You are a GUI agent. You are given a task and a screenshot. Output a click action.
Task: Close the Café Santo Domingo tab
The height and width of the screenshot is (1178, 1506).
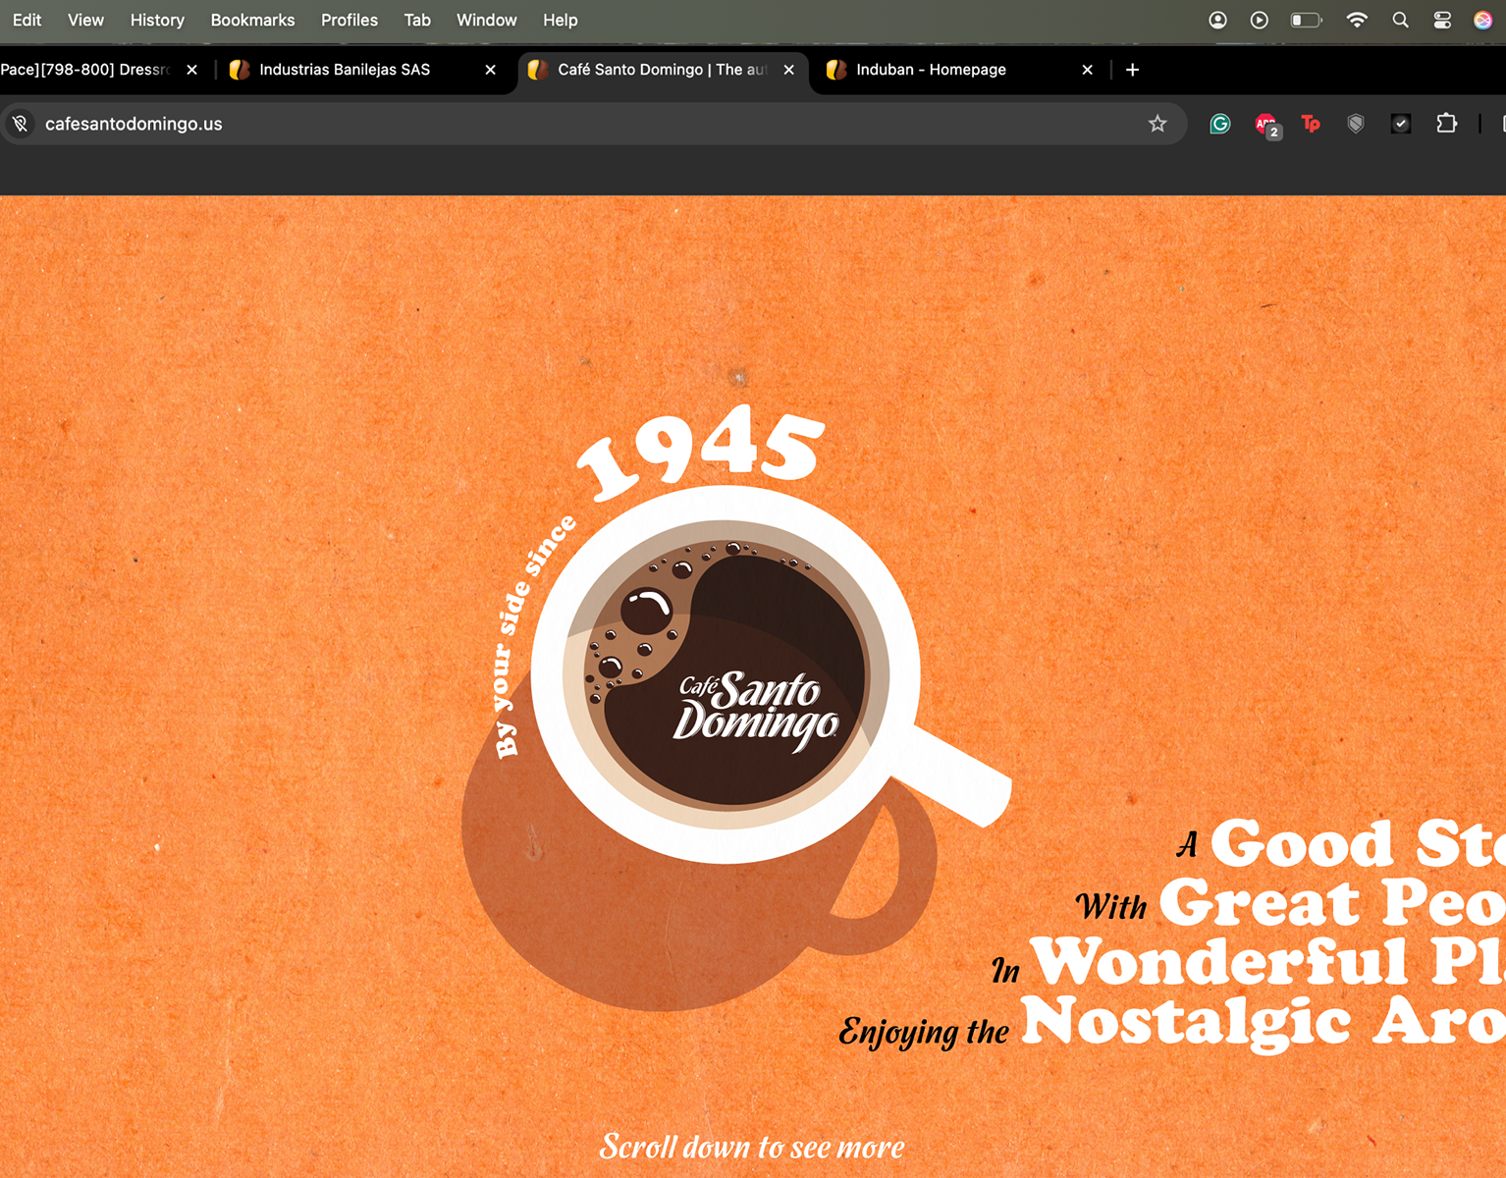click(x=788, y=70)
